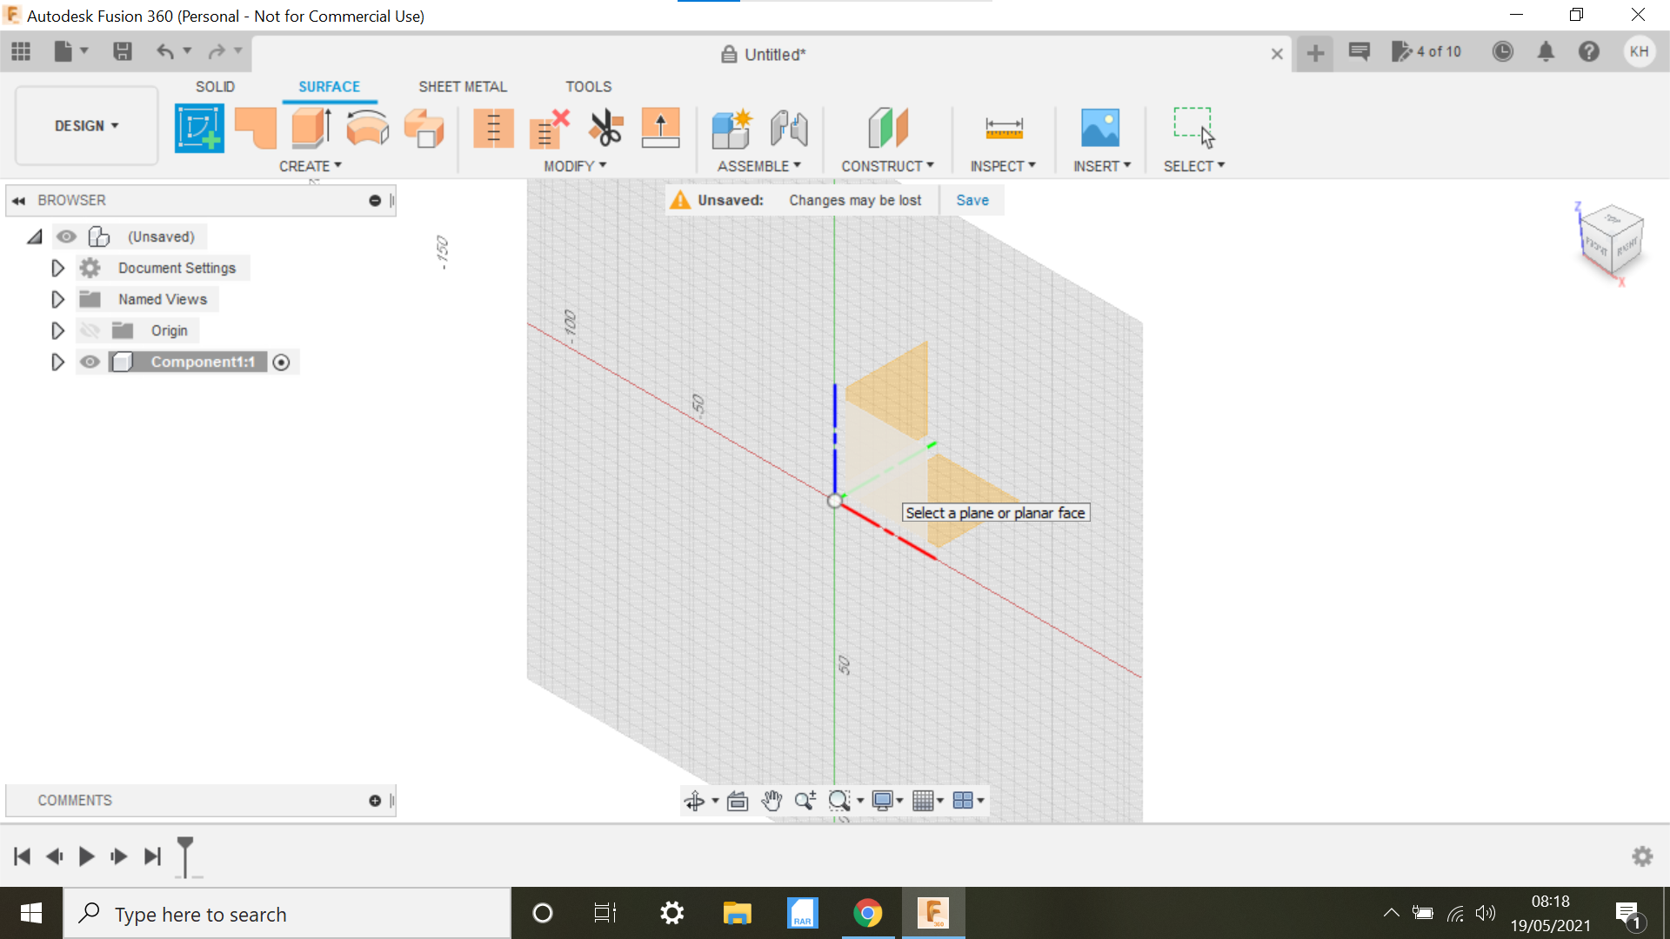Save the unsaved document now
The image size is (1670, 939).
pyautogui.click(x=972, y=199)
